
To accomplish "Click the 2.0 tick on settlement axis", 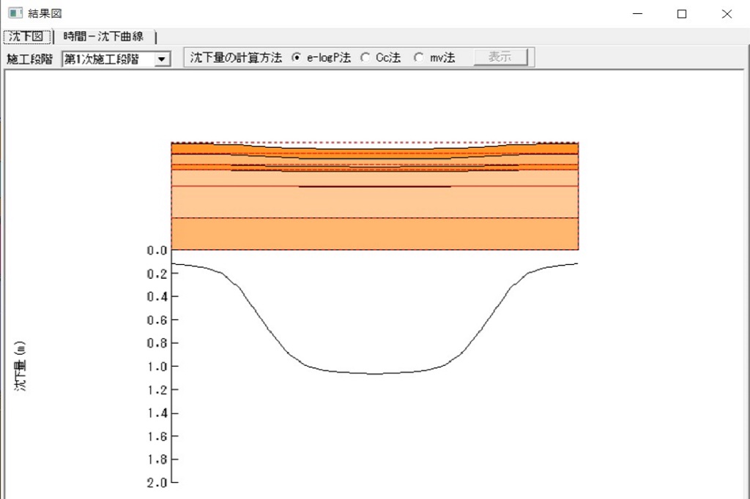I will tap(157, 483).
